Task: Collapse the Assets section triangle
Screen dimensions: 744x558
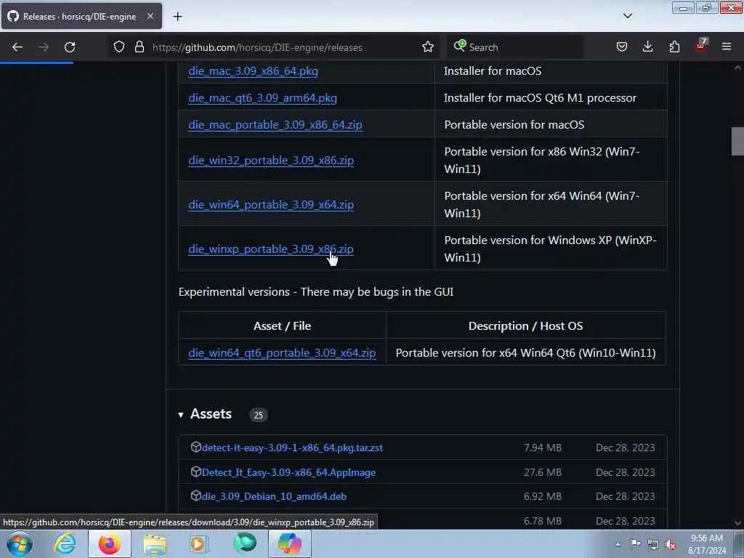Action: point(181,415)
